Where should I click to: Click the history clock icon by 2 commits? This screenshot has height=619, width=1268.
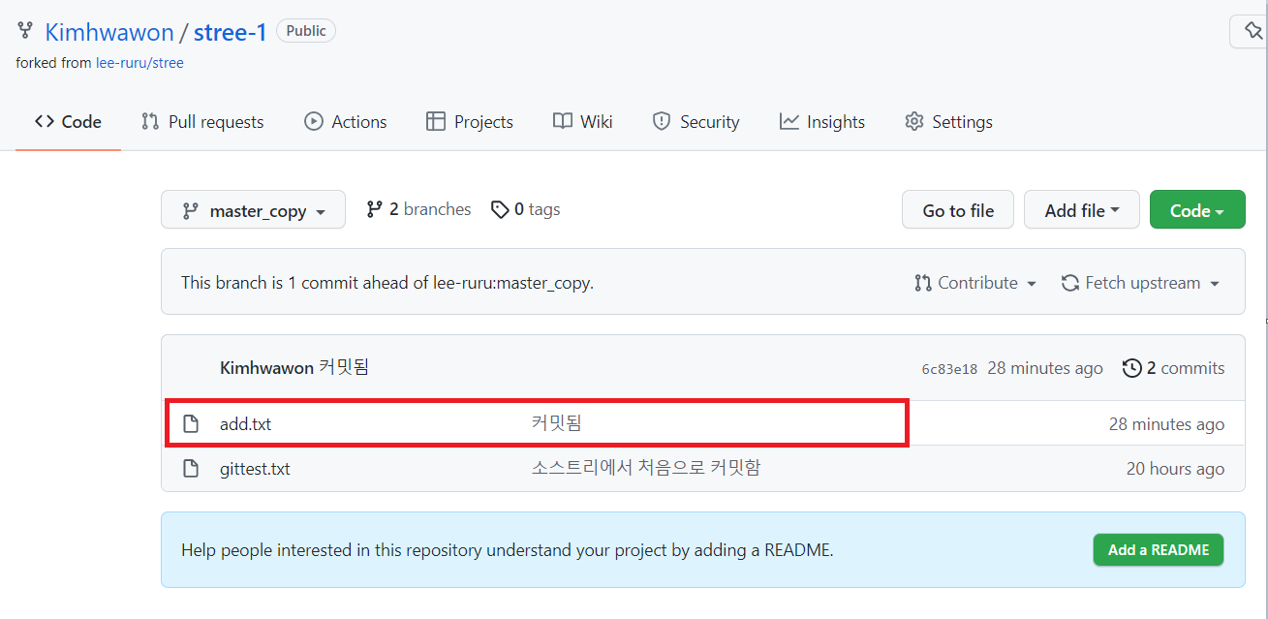1131,368
